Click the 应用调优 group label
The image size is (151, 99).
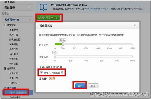11,69
